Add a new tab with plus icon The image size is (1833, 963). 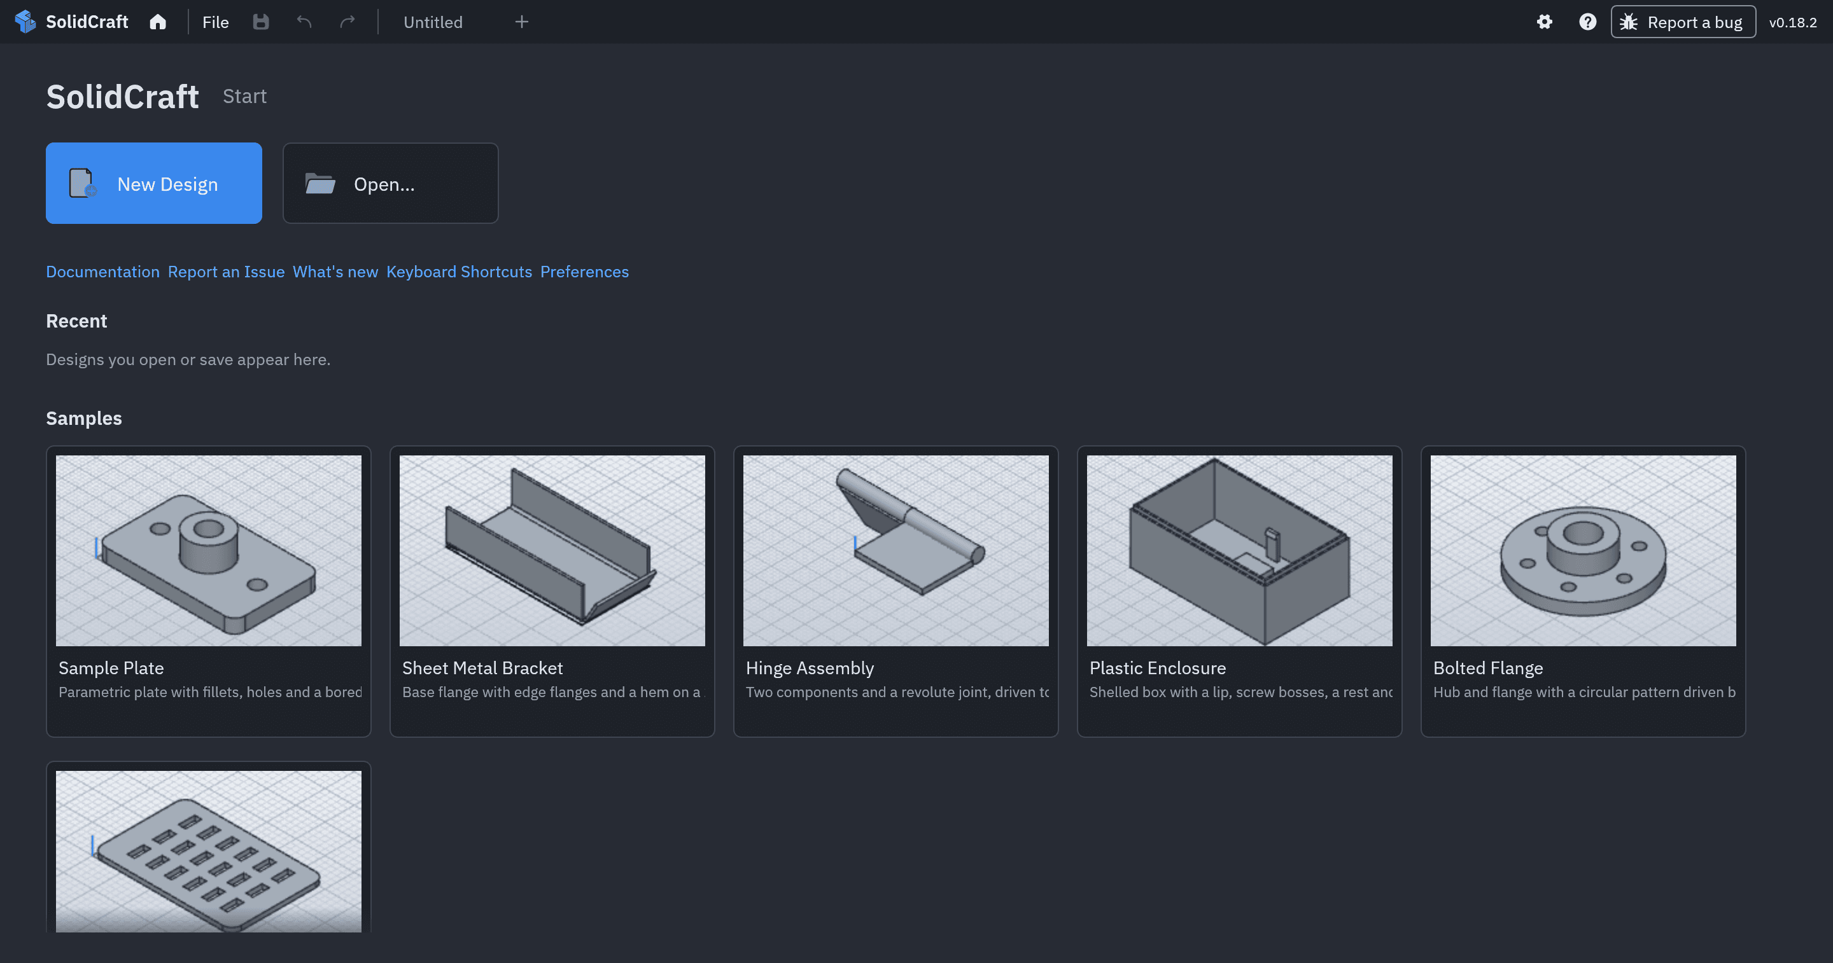[x=522, y=22]
